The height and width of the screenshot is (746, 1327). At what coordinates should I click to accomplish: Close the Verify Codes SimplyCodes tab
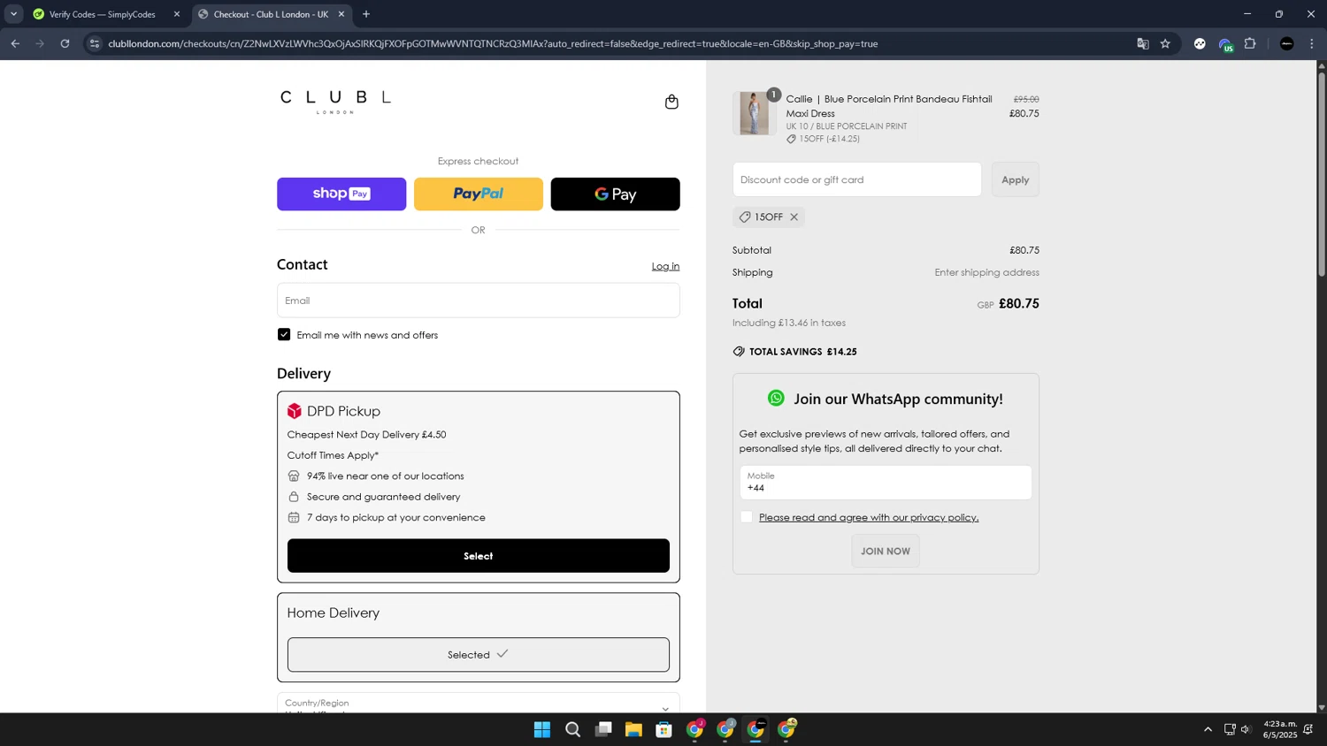point(176,14)
